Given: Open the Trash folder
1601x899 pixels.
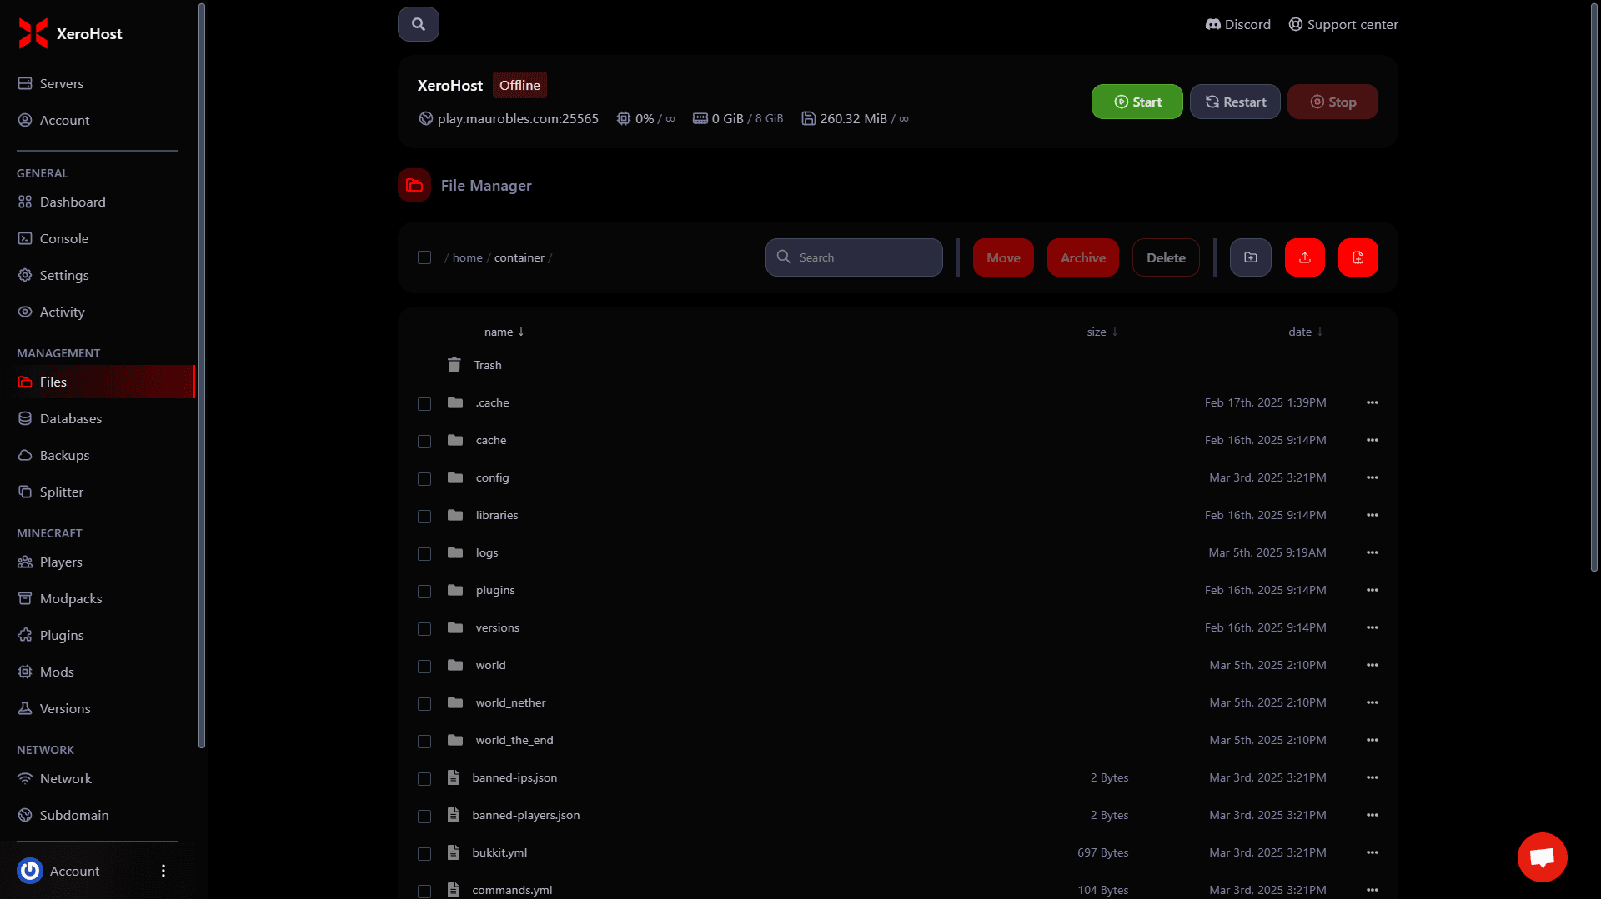Looking at the screenshot, I should (x=488, y=365).
